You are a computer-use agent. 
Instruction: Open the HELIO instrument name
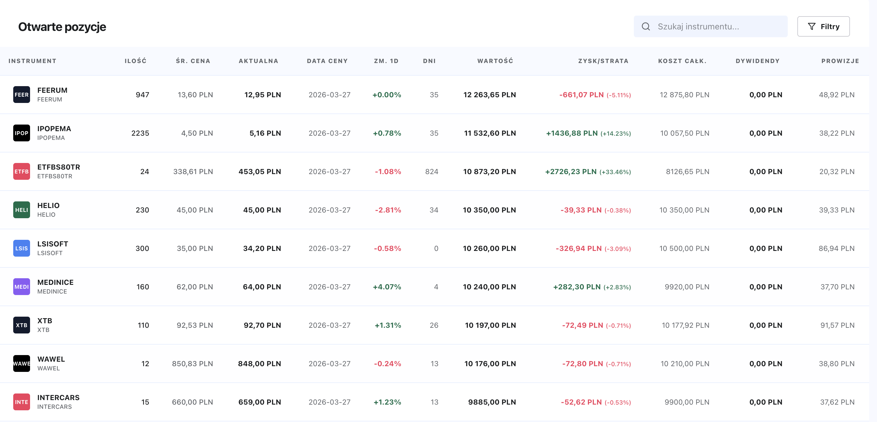(x=48, y=206)
